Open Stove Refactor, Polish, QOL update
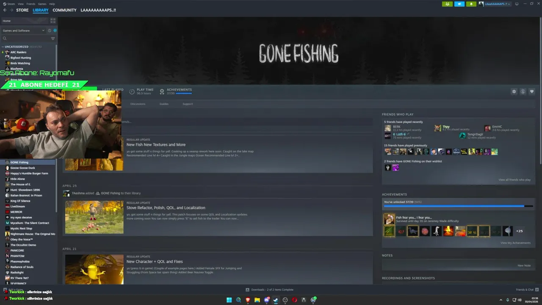Viewport: 542px width, 305px height. (166, 208)
